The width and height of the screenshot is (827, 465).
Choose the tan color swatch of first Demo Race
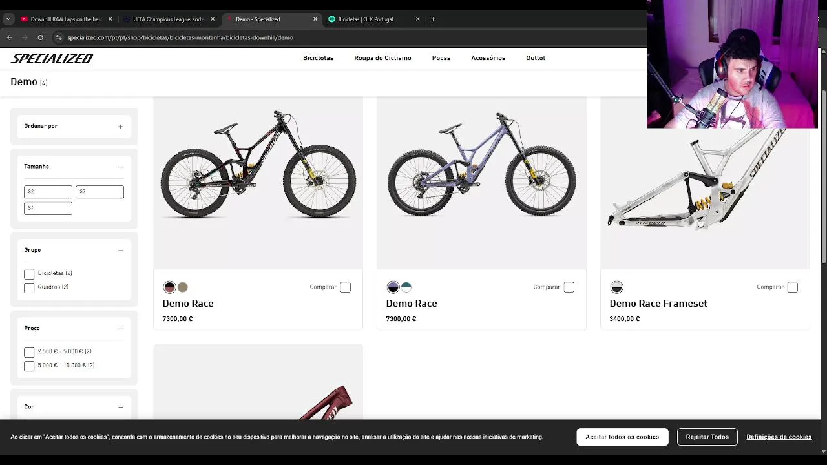(183, 287)
